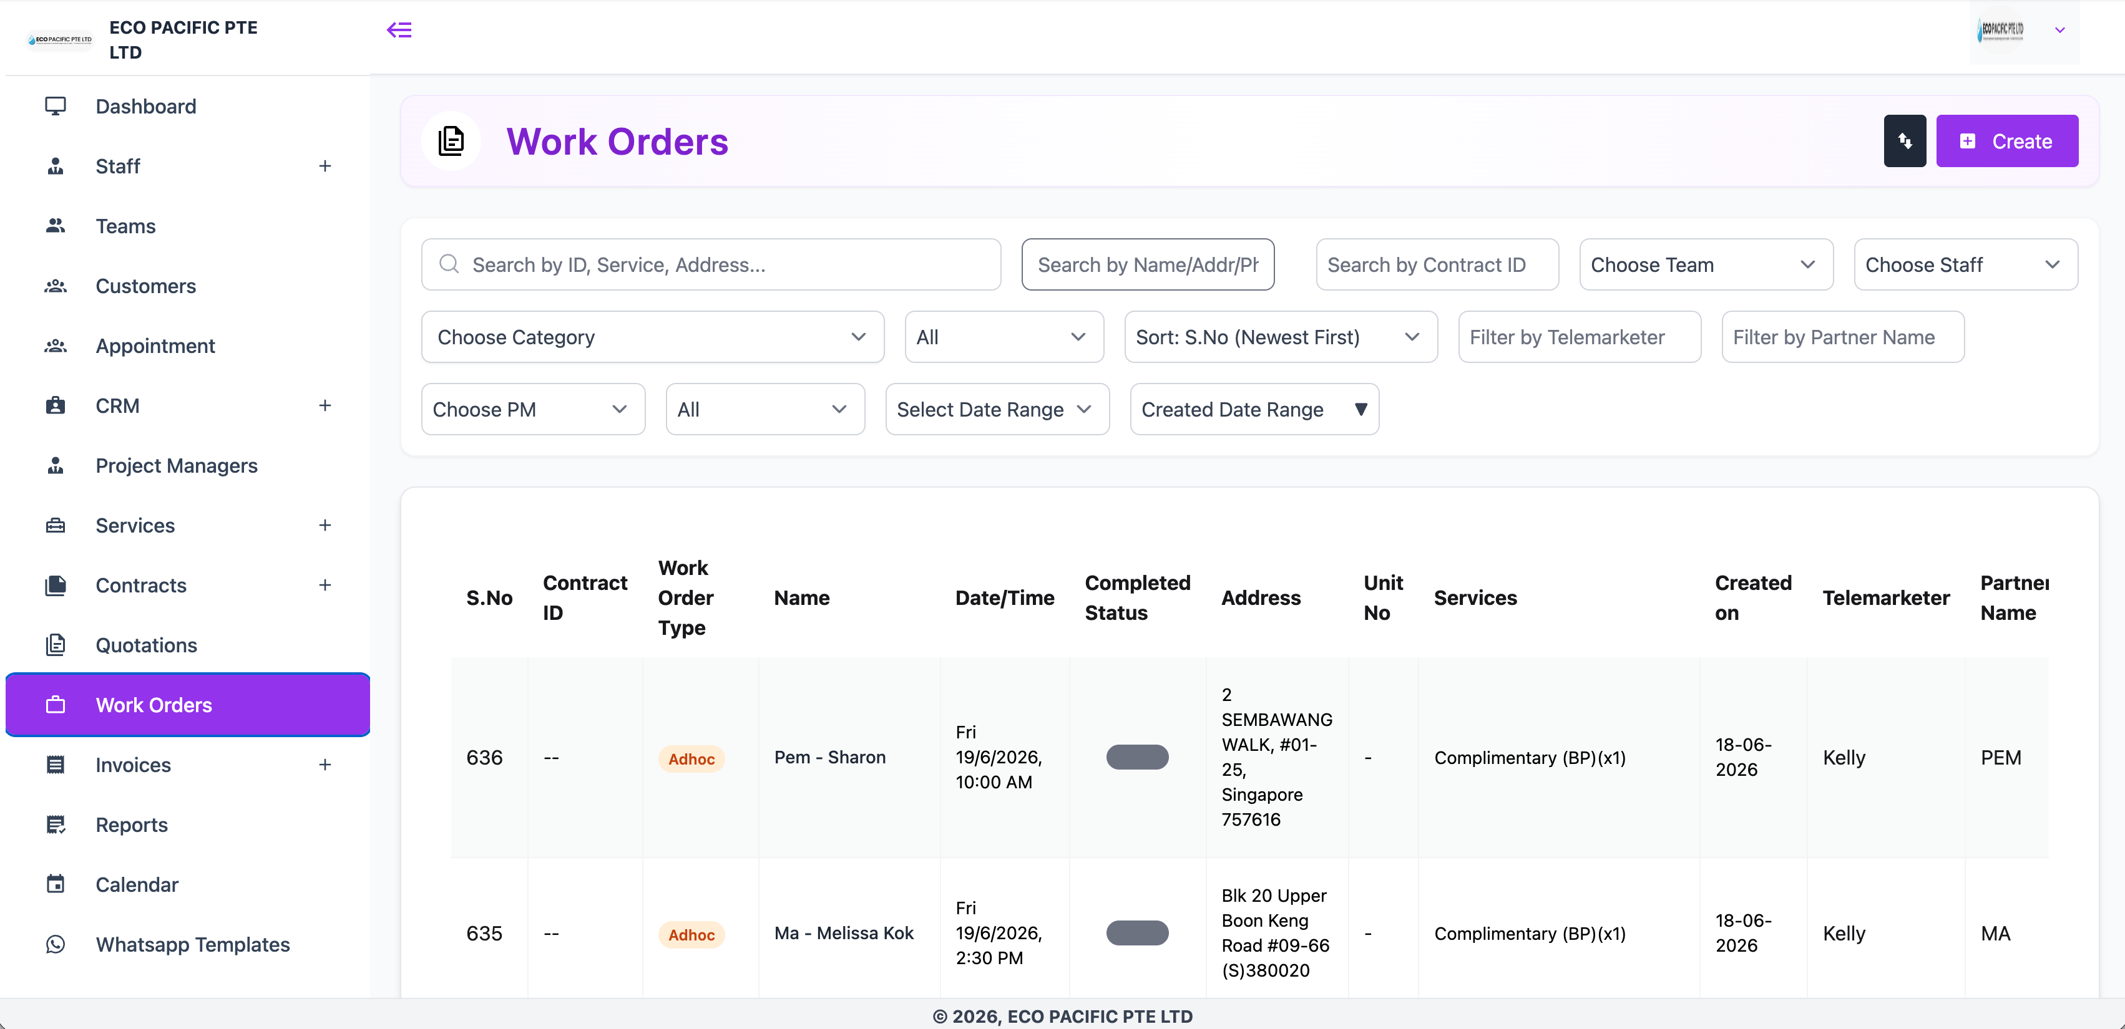Collapse sidebar with the purple arrow icon
This screenshot has width=2125, height=1029.
399,30
